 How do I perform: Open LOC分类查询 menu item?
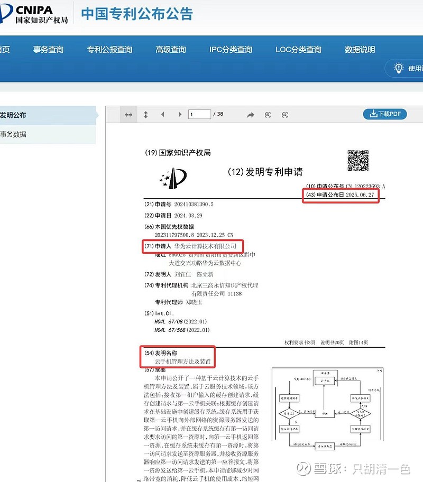[x=298, y=50]
